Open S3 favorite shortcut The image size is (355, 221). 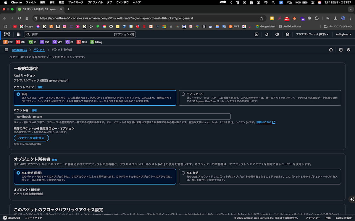tap(33, 42)
